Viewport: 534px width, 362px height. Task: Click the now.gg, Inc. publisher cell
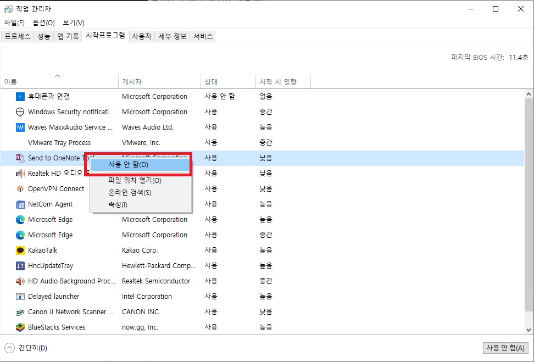[x=140, y=327]
